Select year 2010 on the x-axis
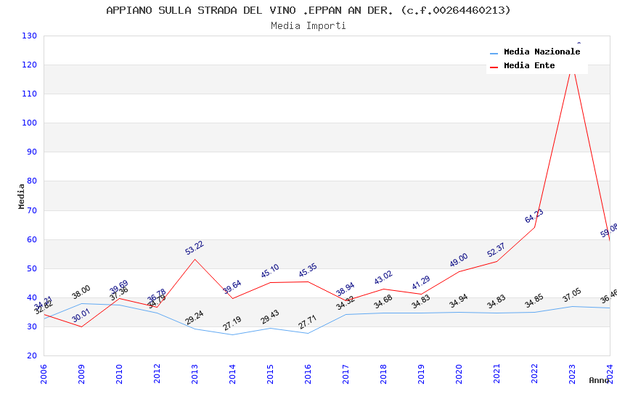 (119, 374)
